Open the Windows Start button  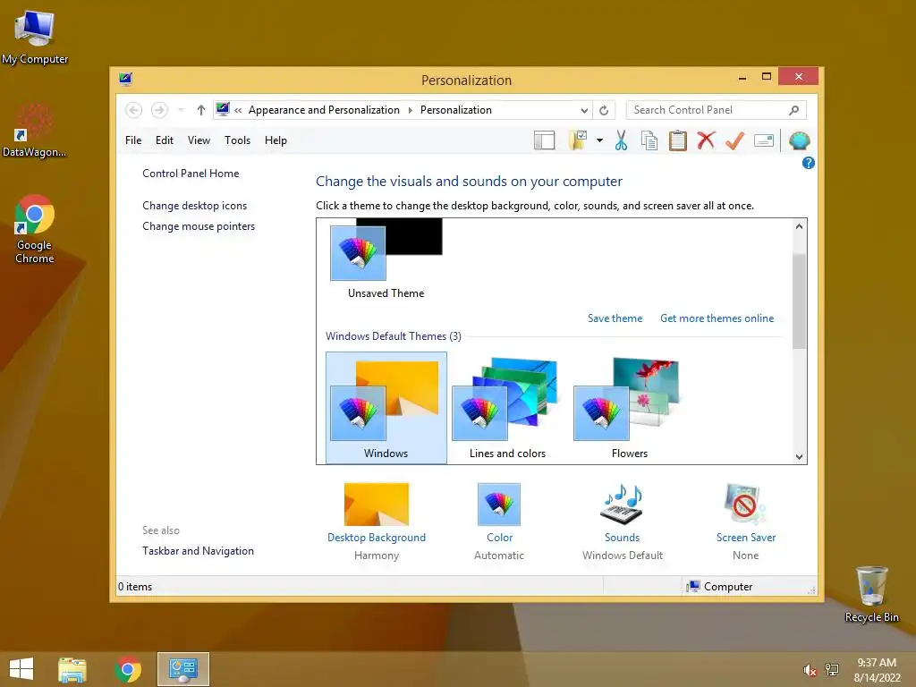pyautogui.click(x=21, y=669)
